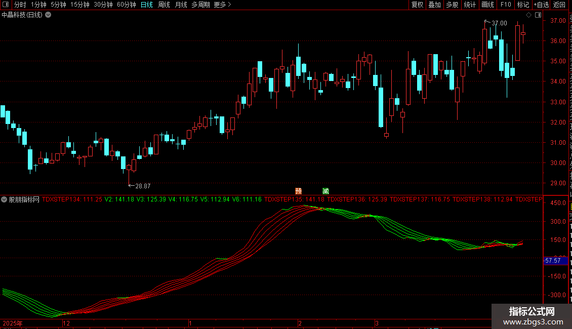Viewport: 572px width, 329px height.
Task: Click the -57.57 highlighted axis value
Action: [556, 261]
